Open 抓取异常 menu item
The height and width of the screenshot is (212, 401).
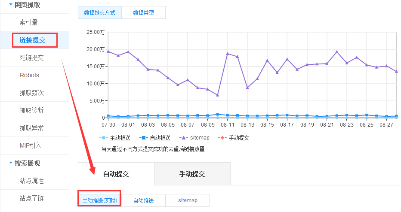31,128
